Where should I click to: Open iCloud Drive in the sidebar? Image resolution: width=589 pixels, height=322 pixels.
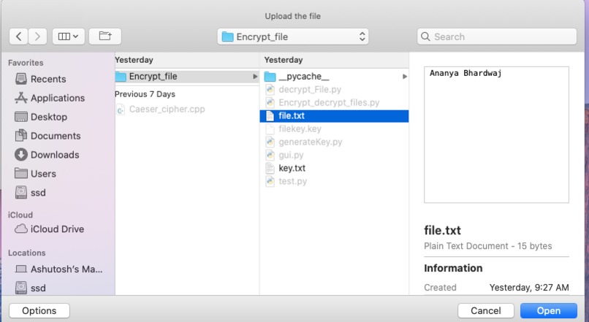(57, 229)
